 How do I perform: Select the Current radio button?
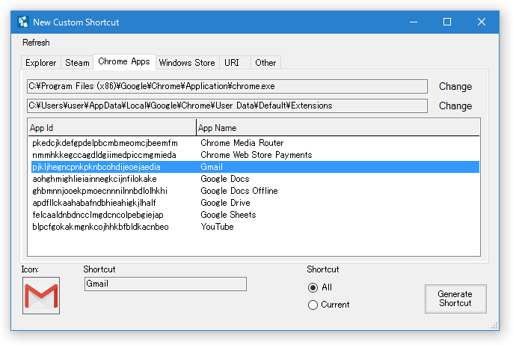point(329,305)
